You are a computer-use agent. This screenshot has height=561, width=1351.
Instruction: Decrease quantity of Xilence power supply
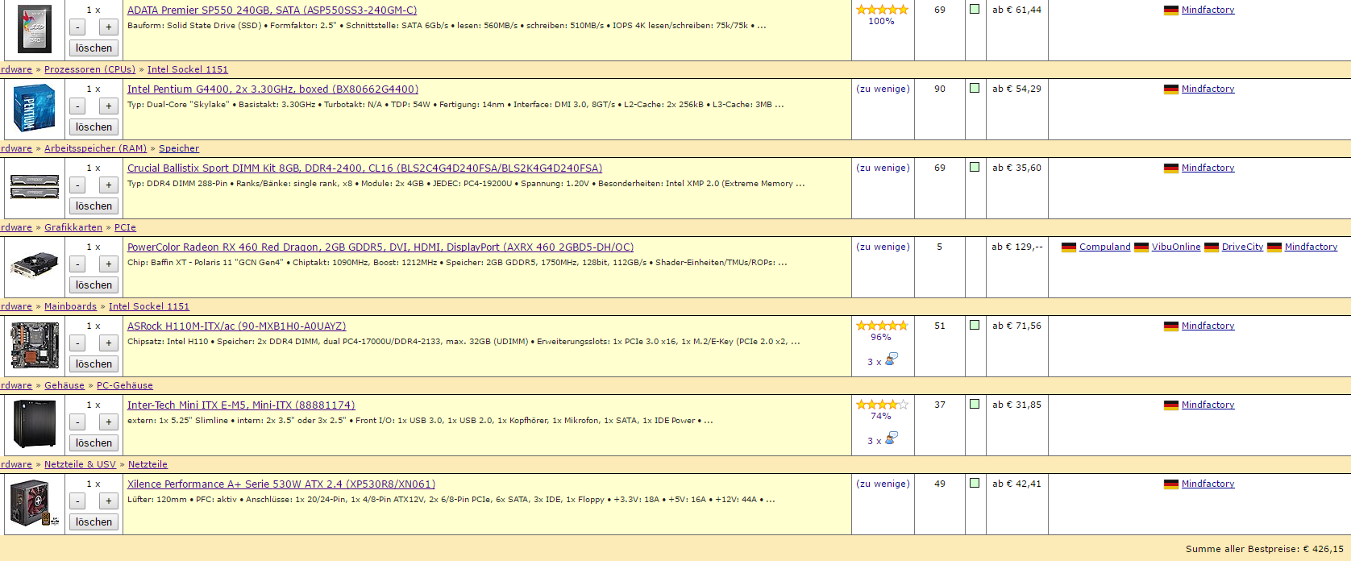[78, 501]
